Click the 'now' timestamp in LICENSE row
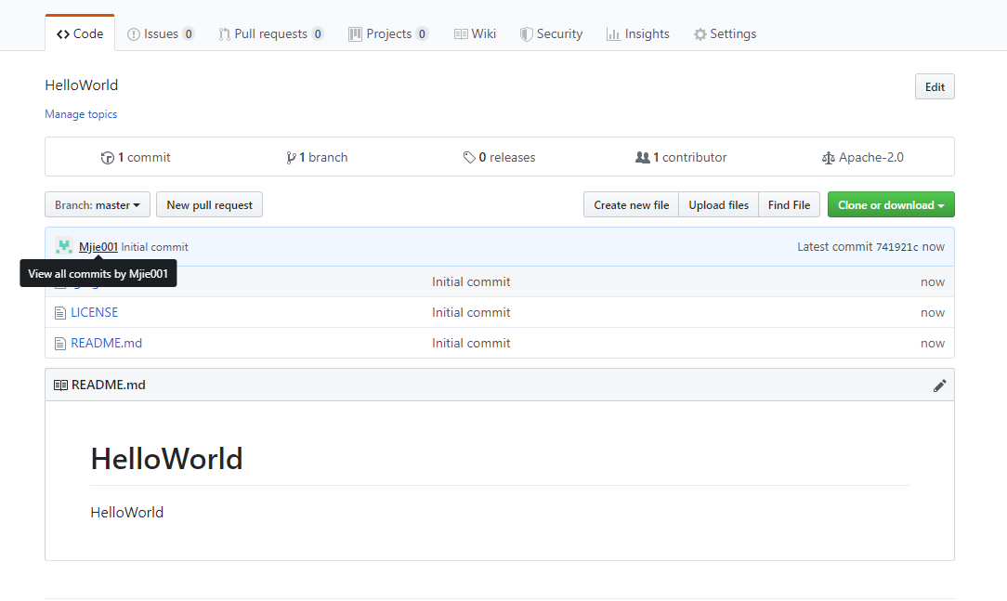This screenshot has height=601, width=1007. tap(933, 312)
